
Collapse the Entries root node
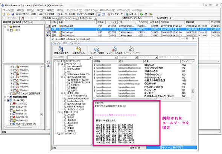click(5, 27)
